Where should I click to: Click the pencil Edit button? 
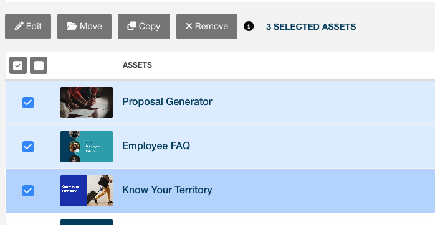pyautogui.click(x=28, y=26)
